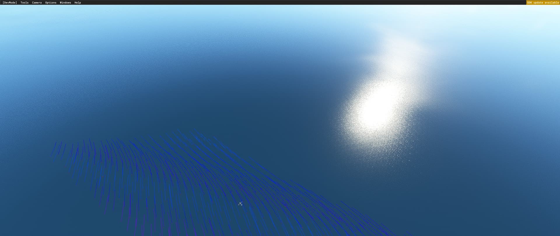Click the SDK update available notice
This screenshot has height=236, width=560.
[x=543, y=3]
